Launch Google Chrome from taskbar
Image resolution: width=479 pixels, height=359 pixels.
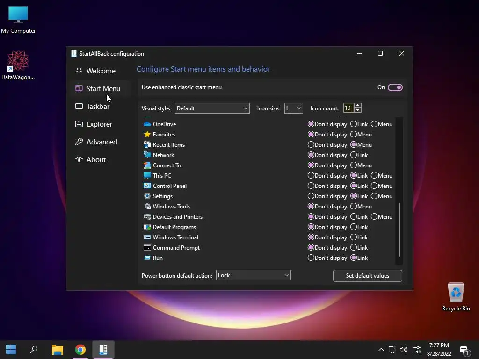[80, 350]
